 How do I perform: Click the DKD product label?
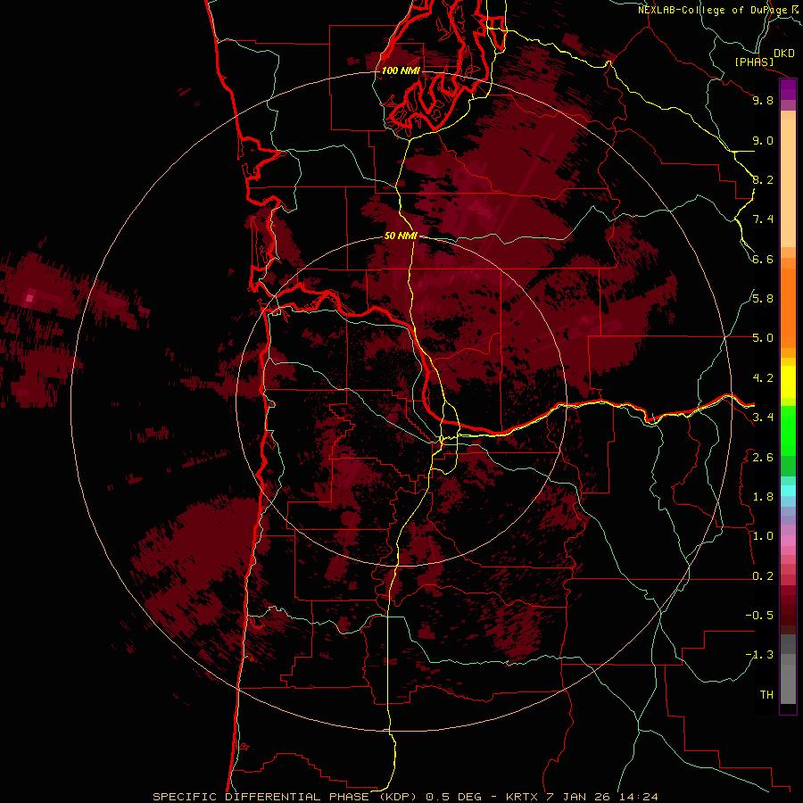tap(784, 54)
